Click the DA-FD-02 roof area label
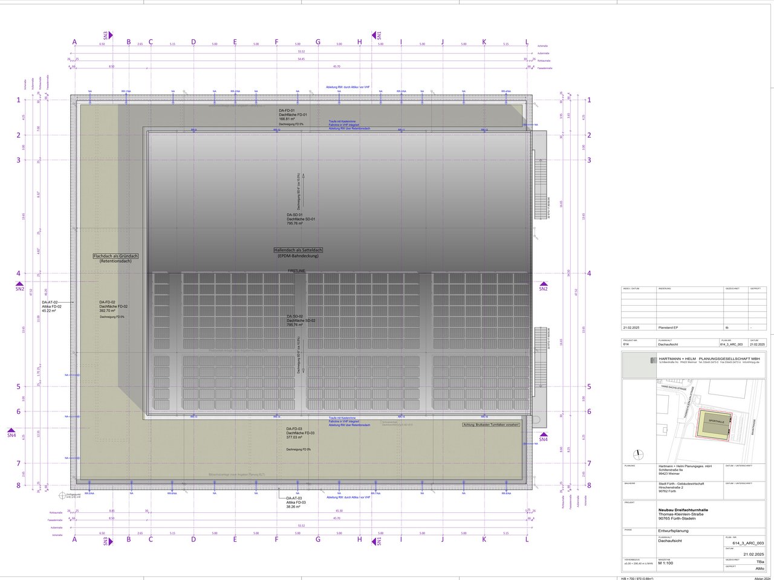 tap(108, 302)
